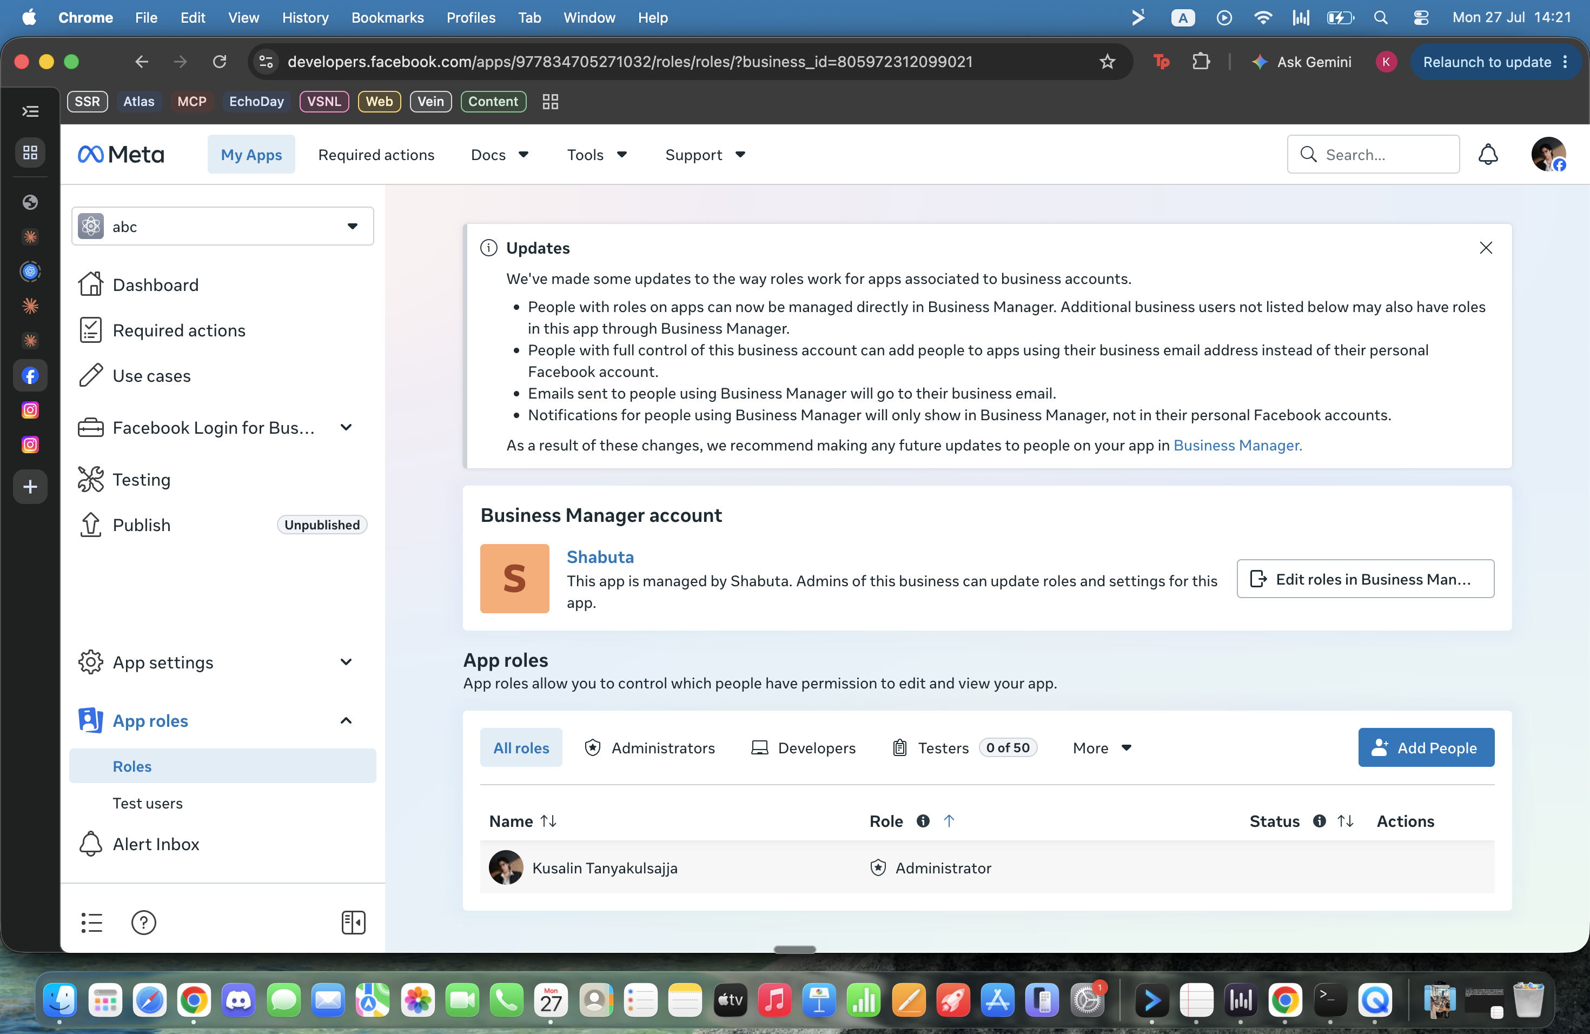Collapse the App roles section

pos(346,720)
